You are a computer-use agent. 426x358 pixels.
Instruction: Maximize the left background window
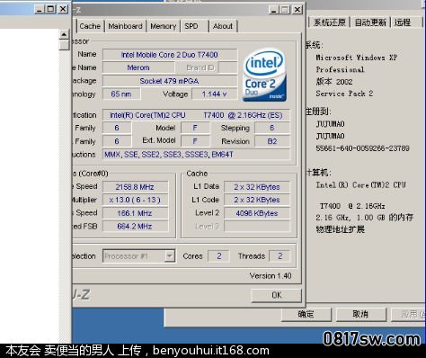[x=51, y=9]
